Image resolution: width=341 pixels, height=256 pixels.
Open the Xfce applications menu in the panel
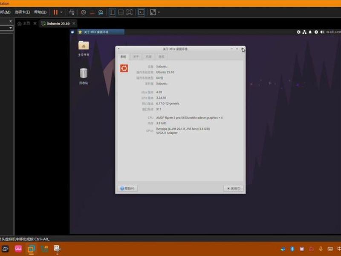pos(72,32)
